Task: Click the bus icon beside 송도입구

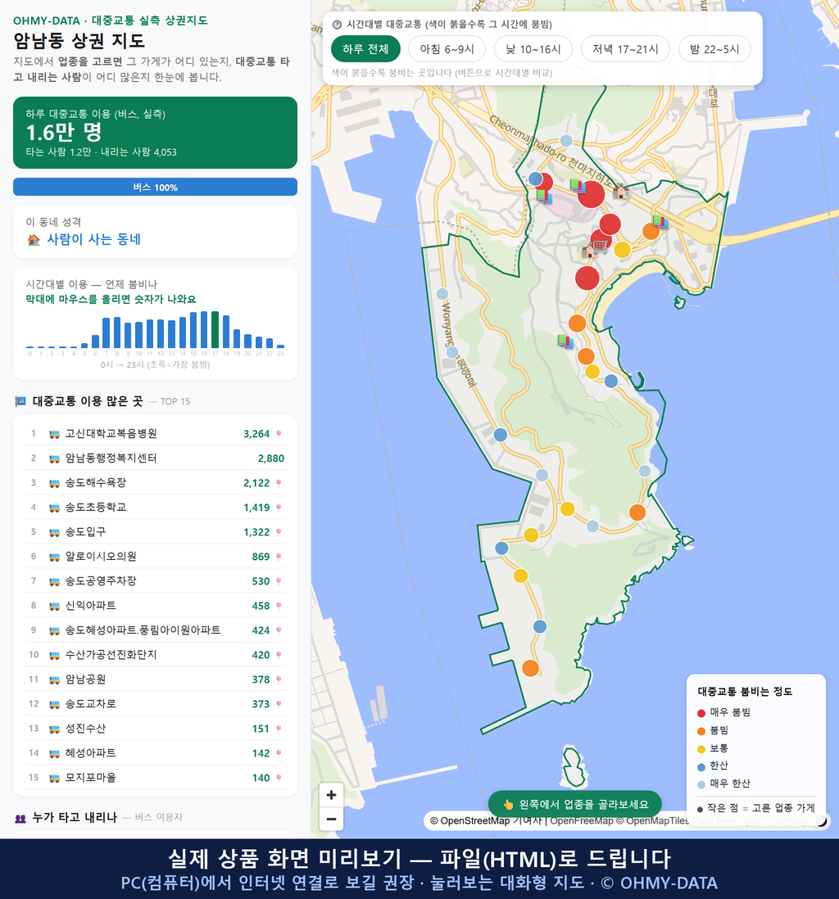Action: click(55, 533)
